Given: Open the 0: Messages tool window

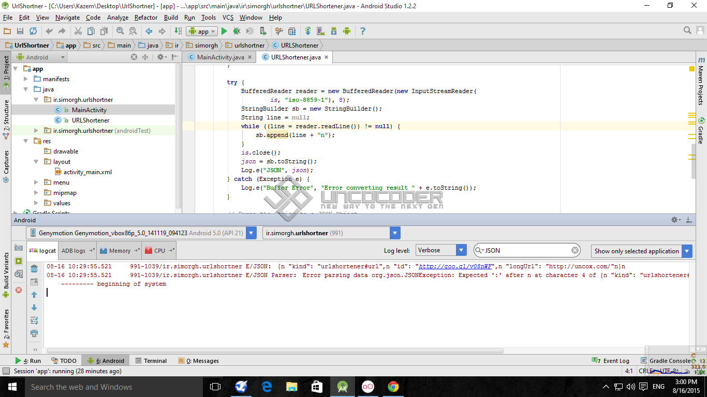Looking at the screenshot, I should [199, 361].
